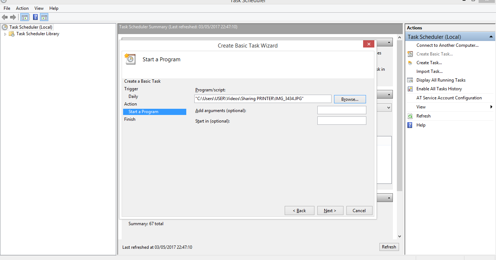Click wizard clock icon in header
Viewport: 496px width, 260px height.
click(x=130, y=59)
